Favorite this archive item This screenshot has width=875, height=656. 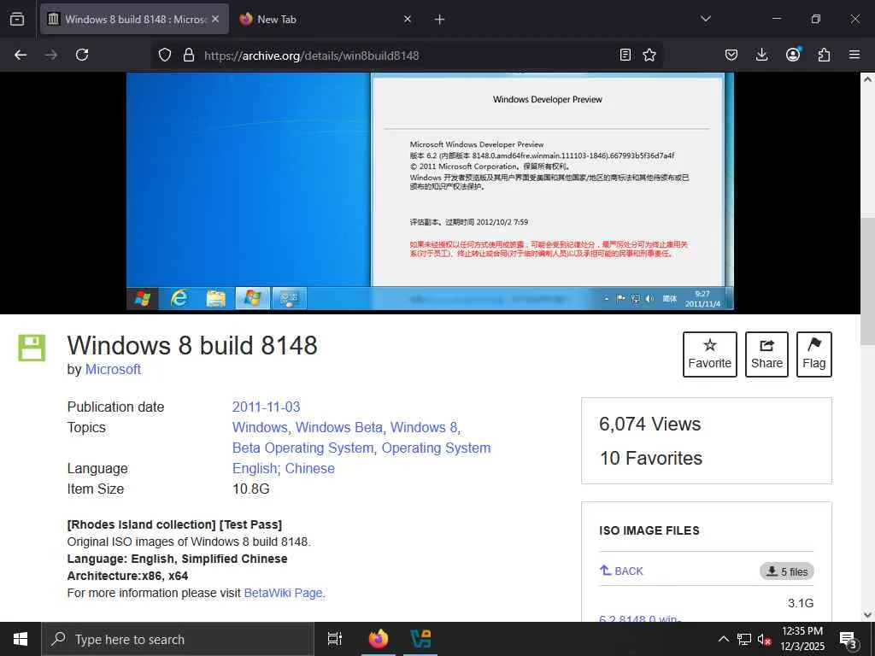coord(710,354)
